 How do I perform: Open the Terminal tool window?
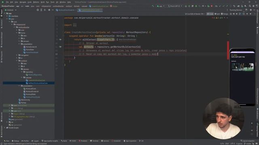coord(94,141)
